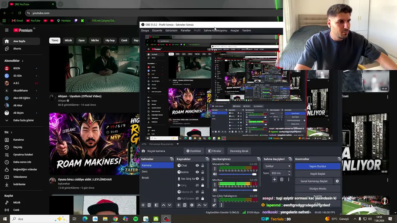Undock the Sahneler panel
Image resolution: width=397 pixels, height=223 pixels.
tap(172, 159)
